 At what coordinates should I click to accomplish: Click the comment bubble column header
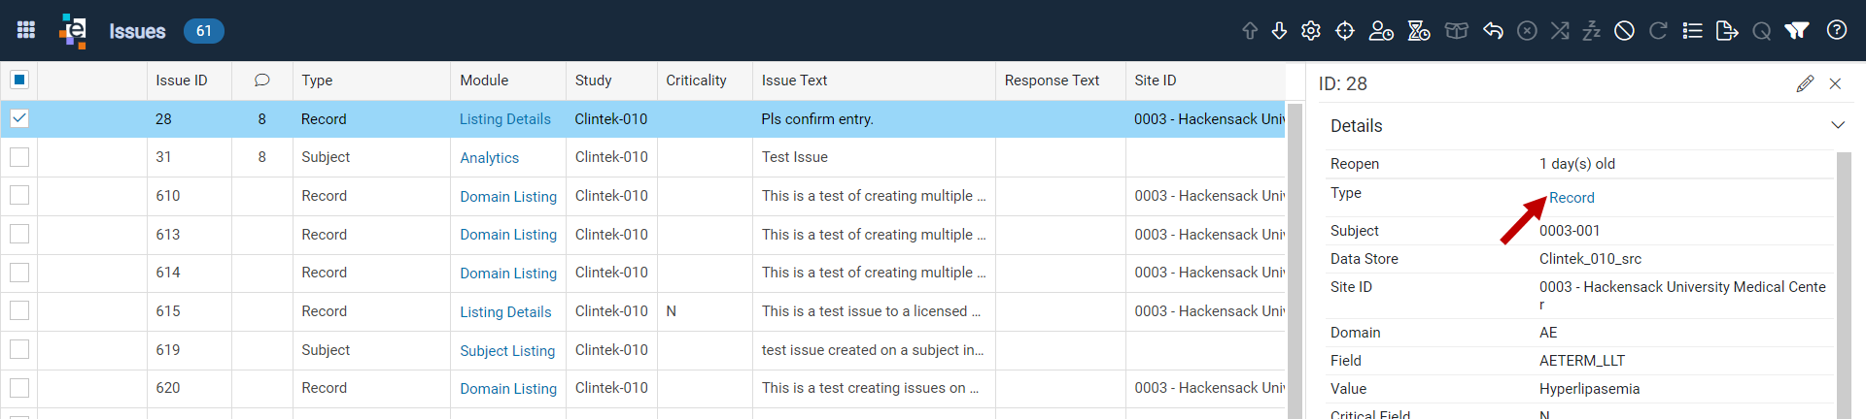[261, 81]
